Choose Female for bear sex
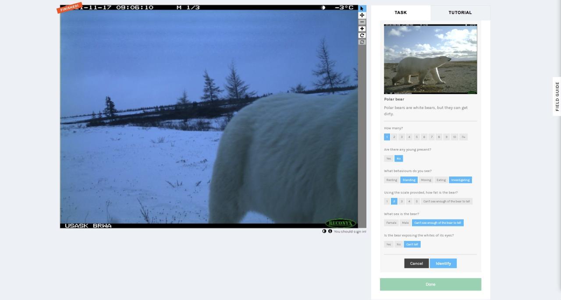 [x=391, y=223]
